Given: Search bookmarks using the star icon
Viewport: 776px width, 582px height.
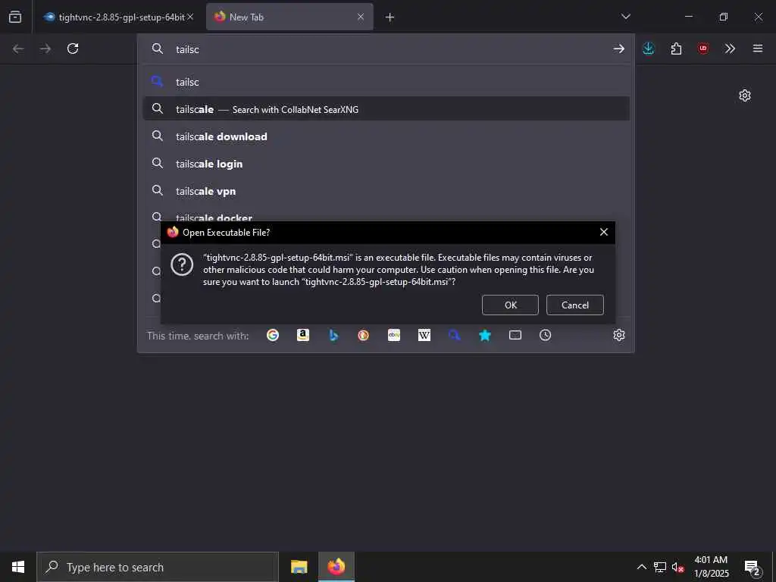Looking at the screenshot, I should [x=485, y=335].
